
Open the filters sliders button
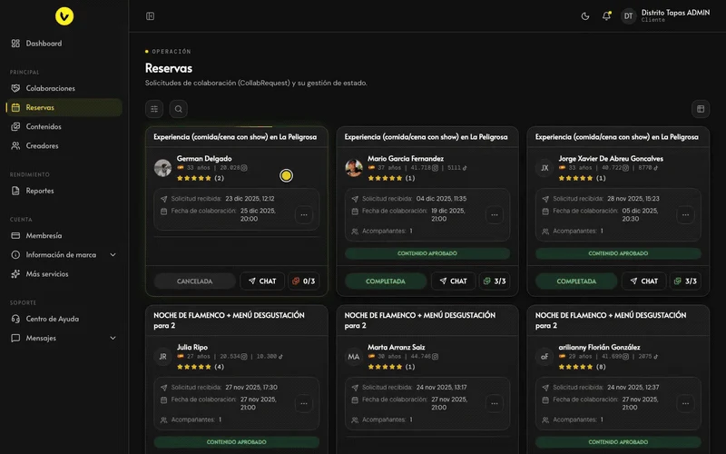154,109
